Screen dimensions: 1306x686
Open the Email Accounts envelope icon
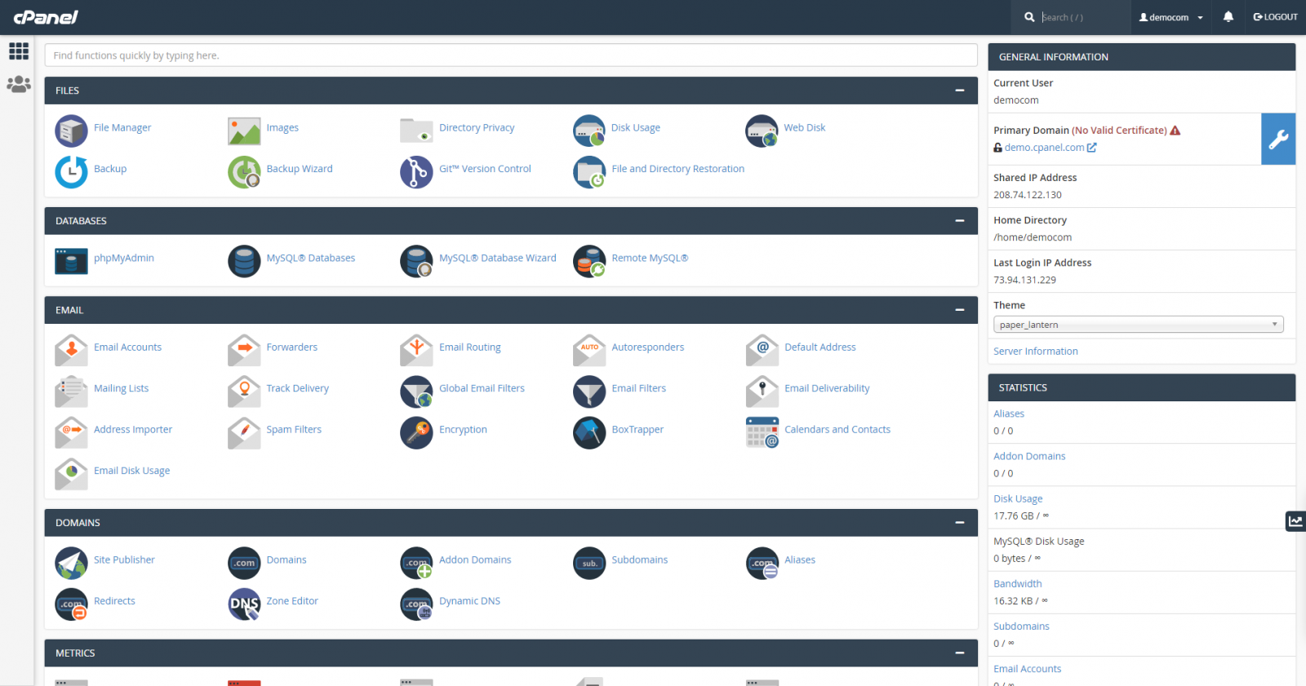pos(71,350)
